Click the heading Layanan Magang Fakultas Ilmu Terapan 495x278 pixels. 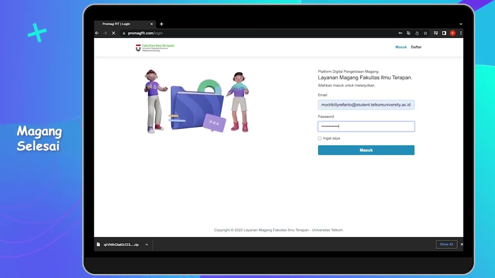click(365, 78)
